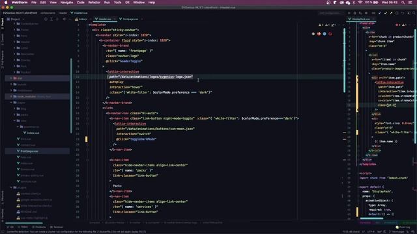417x234 pixels.
Task: Expand the dist folder
Action: [x=11, y=78]
